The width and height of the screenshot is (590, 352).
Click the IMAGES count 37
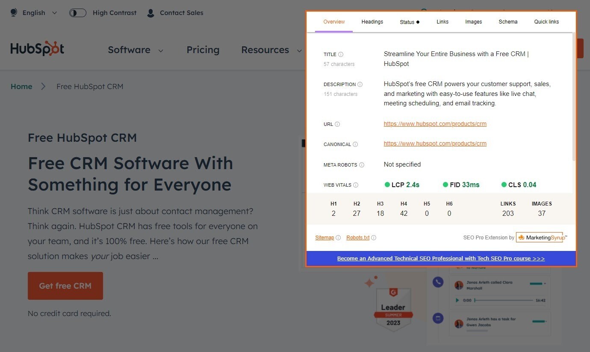click(x=542, y=213)
